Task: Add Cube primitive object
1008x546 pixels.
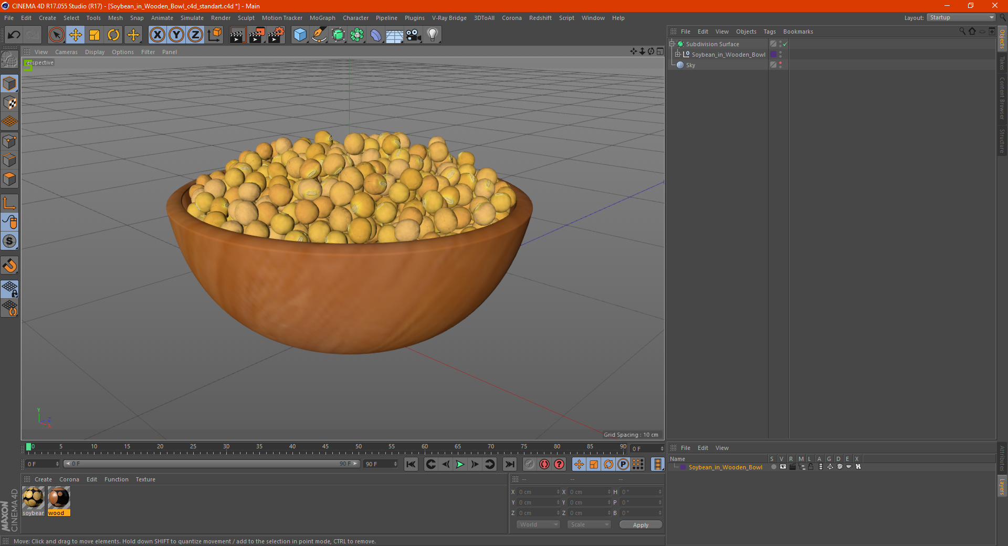Action: coord(300,35)
